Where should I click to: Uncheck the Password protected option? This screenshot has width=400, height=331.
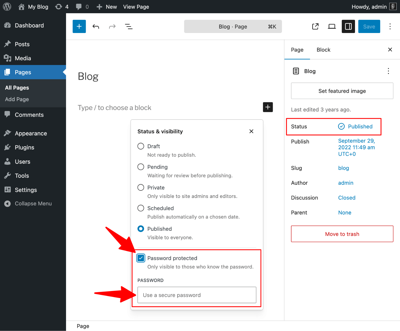click(141, 258)
